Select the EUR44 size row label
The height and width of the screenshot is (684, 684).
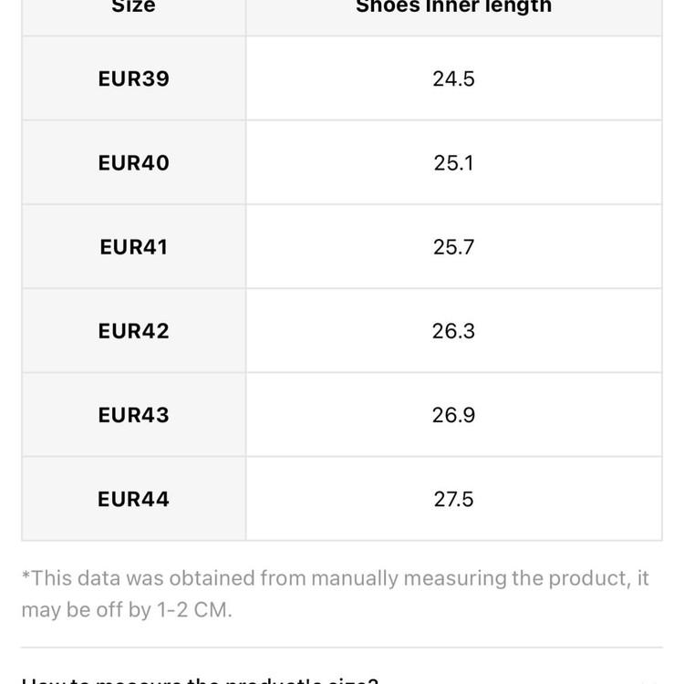tap(133, 499)
